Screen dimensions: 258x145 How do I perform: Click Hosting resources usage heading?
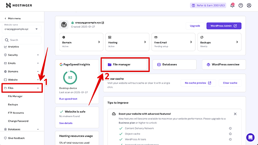tap(76, 136)
